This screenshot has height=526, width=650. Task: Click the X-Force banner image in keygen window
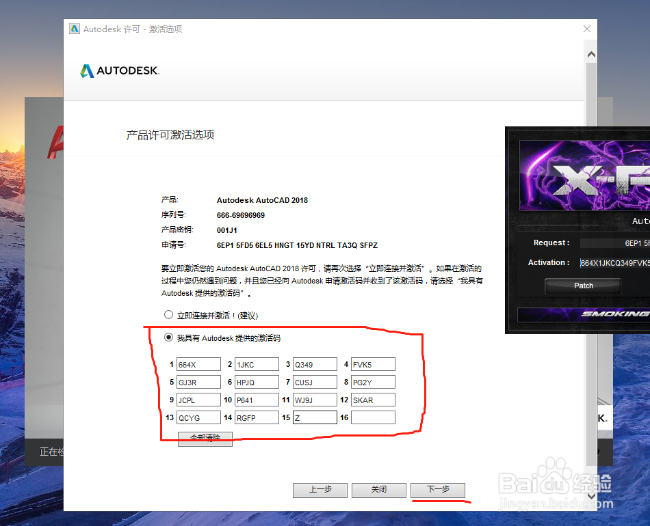584,176
